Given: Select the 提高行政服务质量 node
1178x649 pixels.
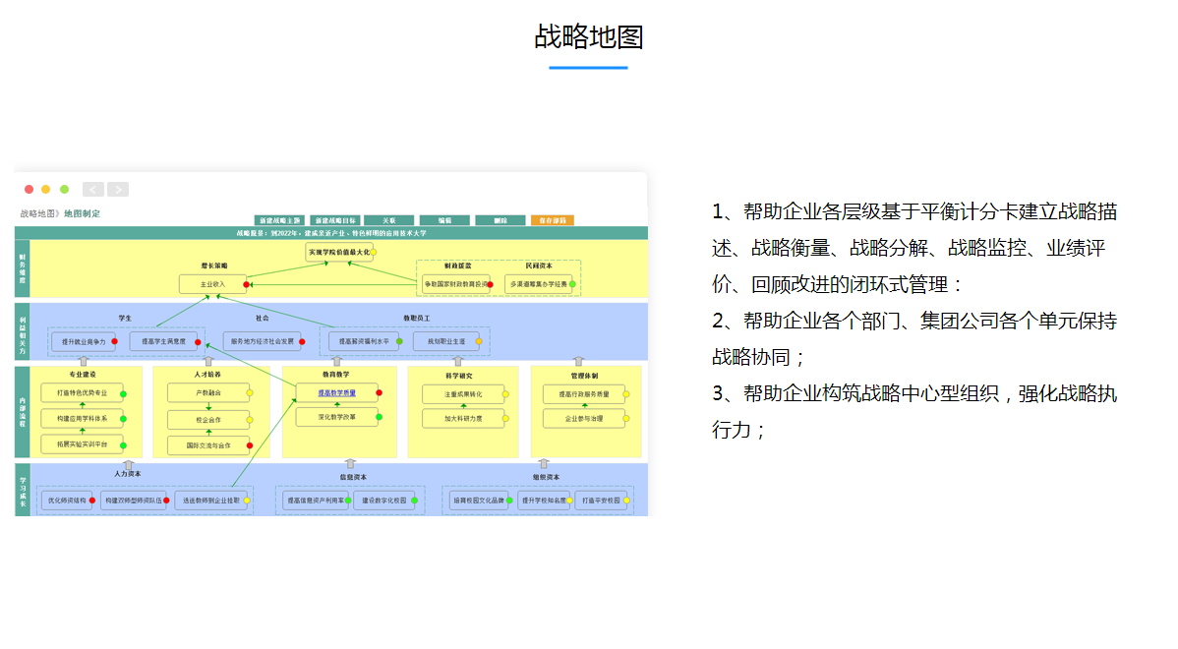Looking at the screenshot, I should [x=584, y=394].
